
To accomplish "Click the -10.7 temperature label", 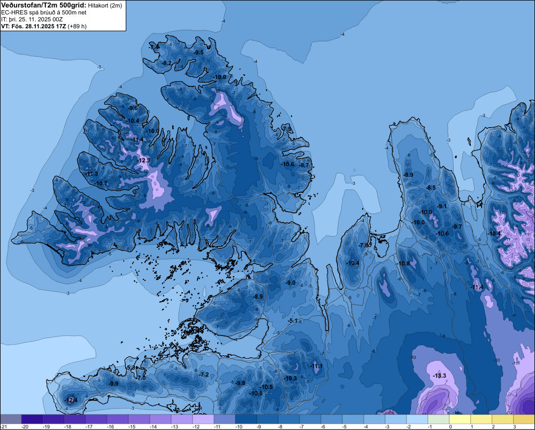I will (101, 183).
